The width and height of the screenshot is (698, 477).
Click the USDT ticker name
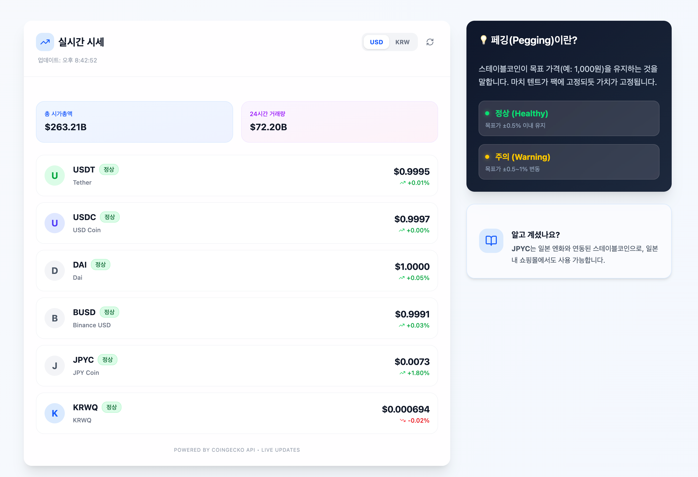84,170
